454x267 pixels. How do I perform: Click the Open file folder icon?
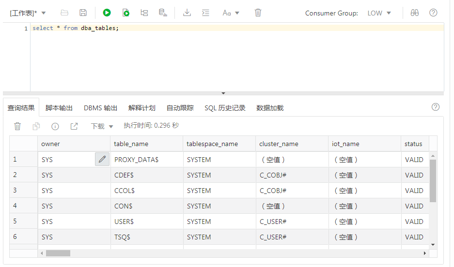(64, 13)
